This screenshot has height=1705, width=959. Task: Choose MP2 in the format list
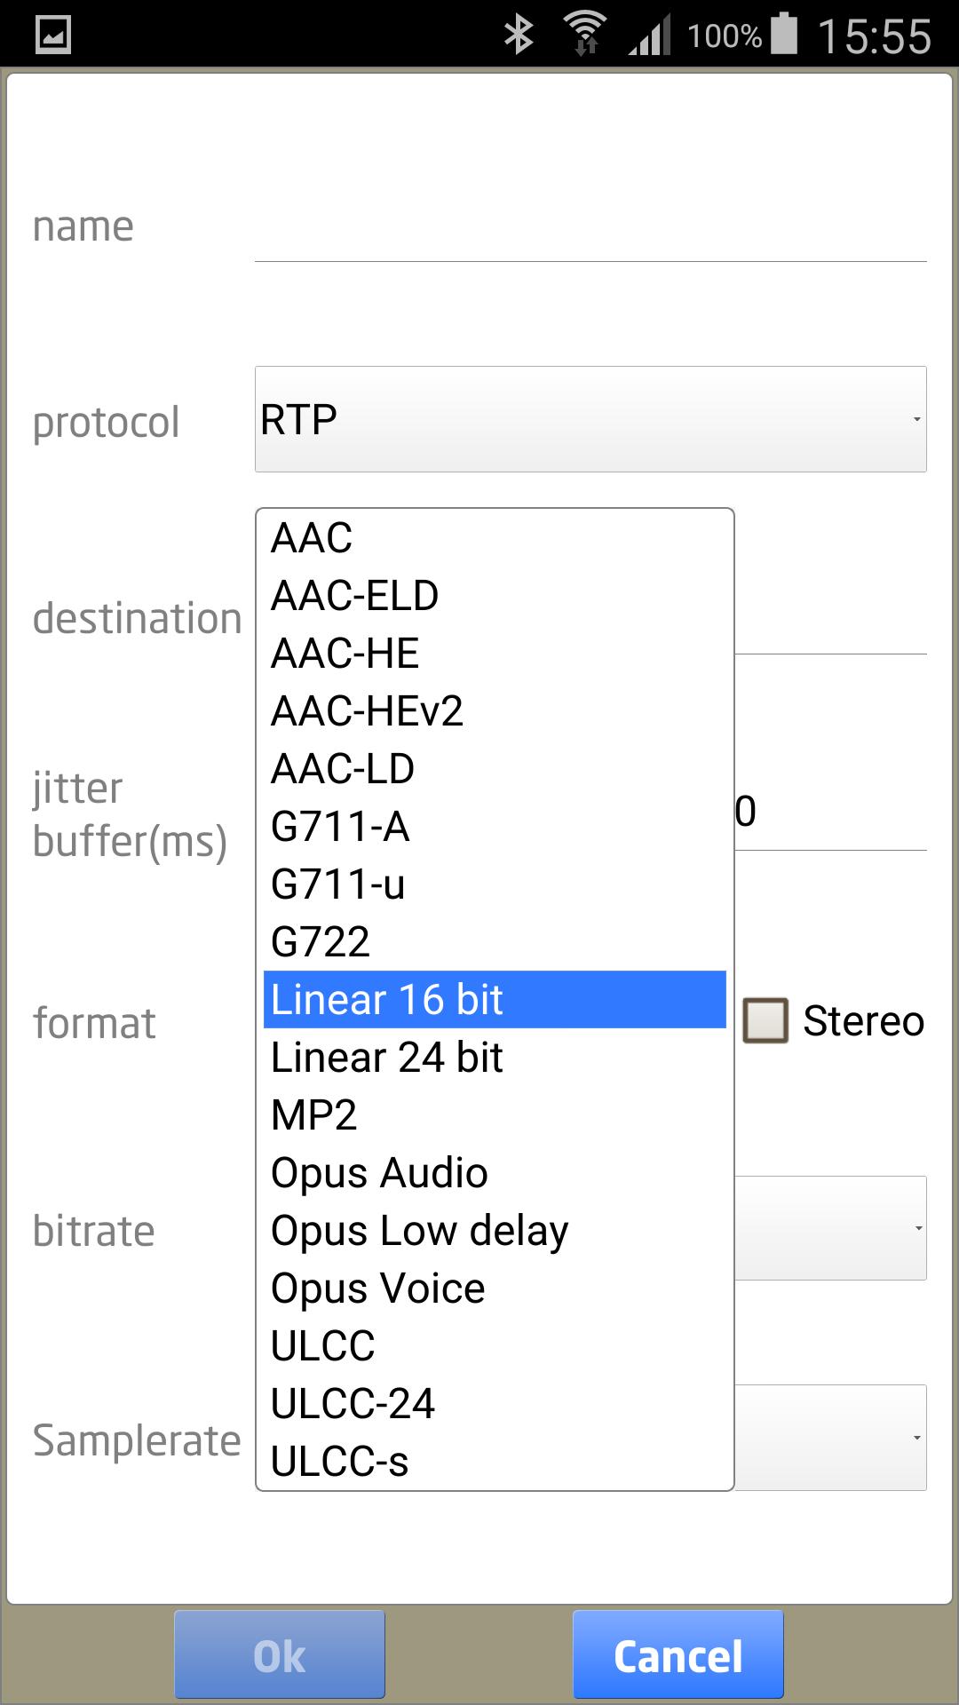pos(314,1114)
